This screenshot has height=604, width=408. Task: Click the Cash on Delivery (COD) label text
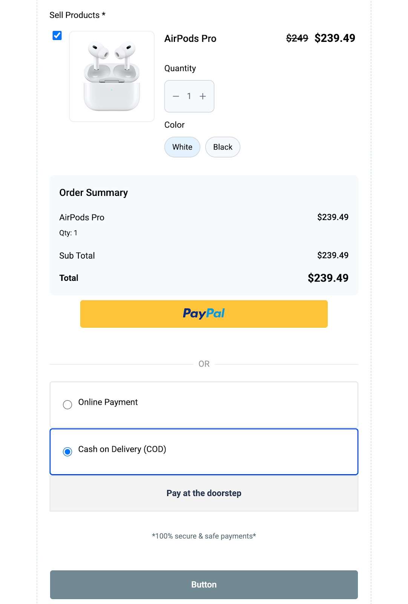[x=122, y=449]
